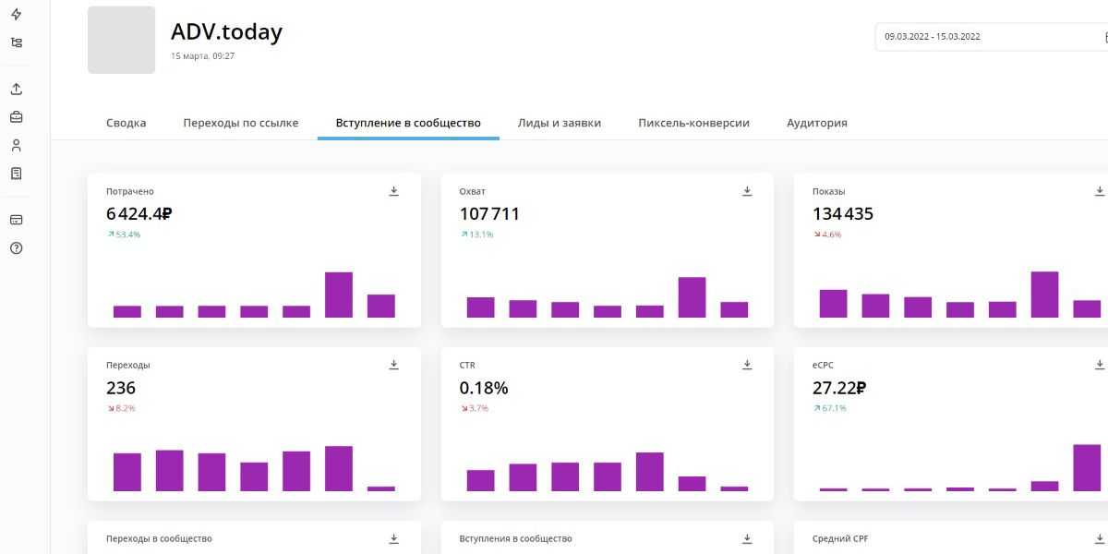1108x554 pixels.
Task: Download the Вступления в сообщество data
Action: [x=747, y=538]
